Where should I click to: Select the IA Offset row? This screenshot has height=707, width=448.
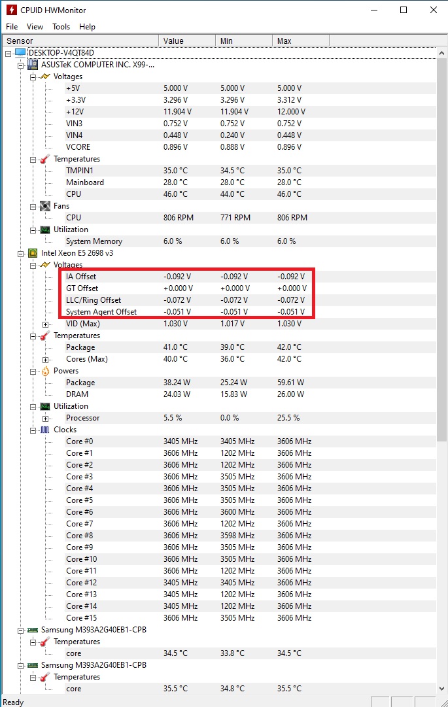[250, 277]
